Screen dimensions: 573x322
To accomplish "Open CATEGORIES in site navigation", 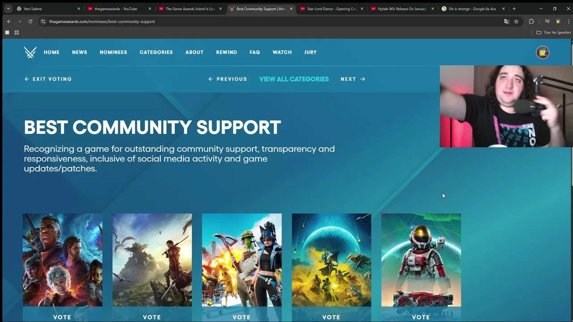I will click(156, 52).
